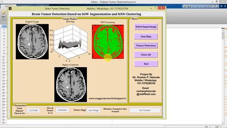Click the MATLAB icon in figure title bar
Viewport: 227px width, 128px height.
coord(10,9)
